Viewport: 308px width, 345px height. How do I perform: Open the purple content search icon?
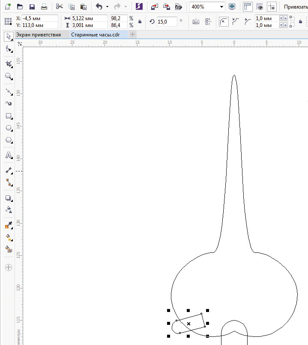tap(139, 6)
